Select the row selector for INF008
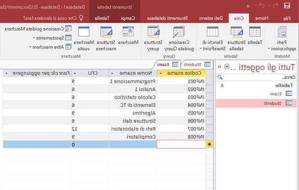Screen dimensions: 299x190 point(209,137)
